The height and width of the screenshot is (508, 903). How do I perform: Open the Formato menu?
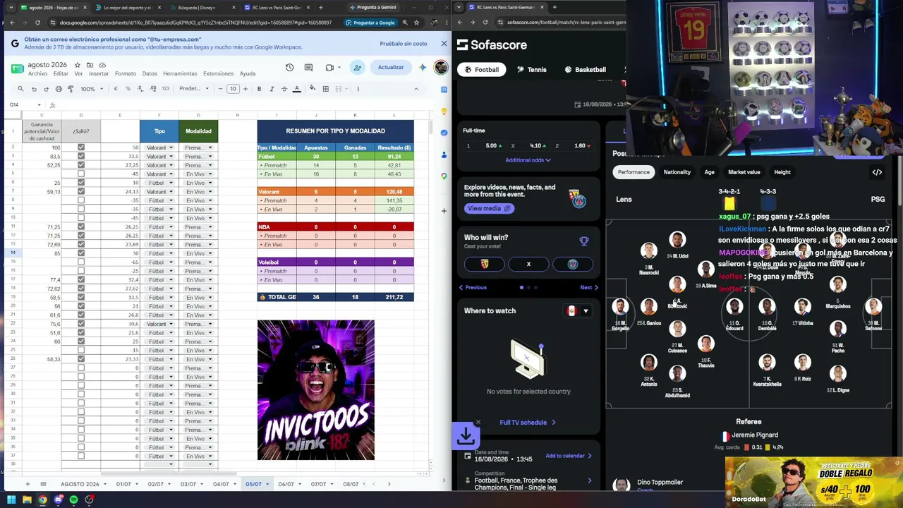coord(126,73)
